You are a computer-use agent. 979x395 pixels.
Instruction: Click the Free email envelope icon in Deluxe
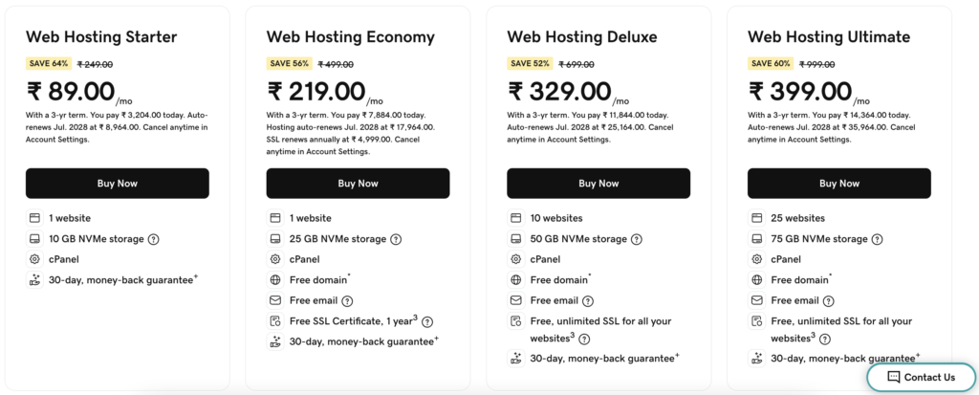(x=516, y=300)
